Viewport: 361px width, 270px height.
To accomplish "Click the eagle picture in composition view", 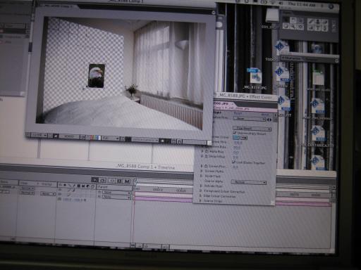I will (x=96, y=75).
